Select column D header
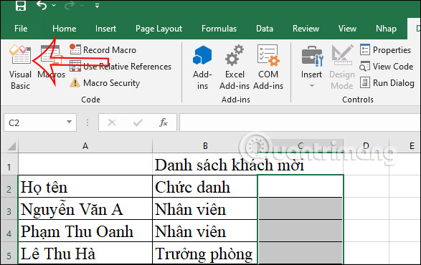421x265 pixels. point(366,146)
